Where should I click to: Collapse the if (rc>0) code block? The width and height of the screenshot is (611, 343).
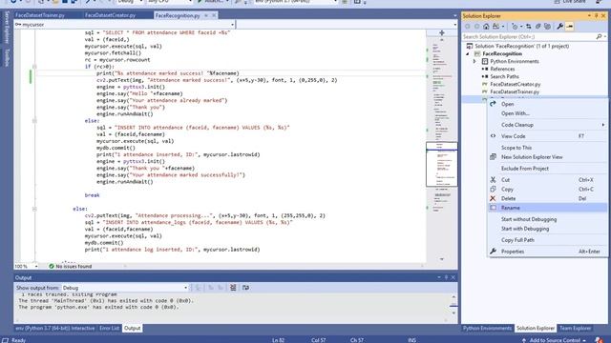pos(34,67)
